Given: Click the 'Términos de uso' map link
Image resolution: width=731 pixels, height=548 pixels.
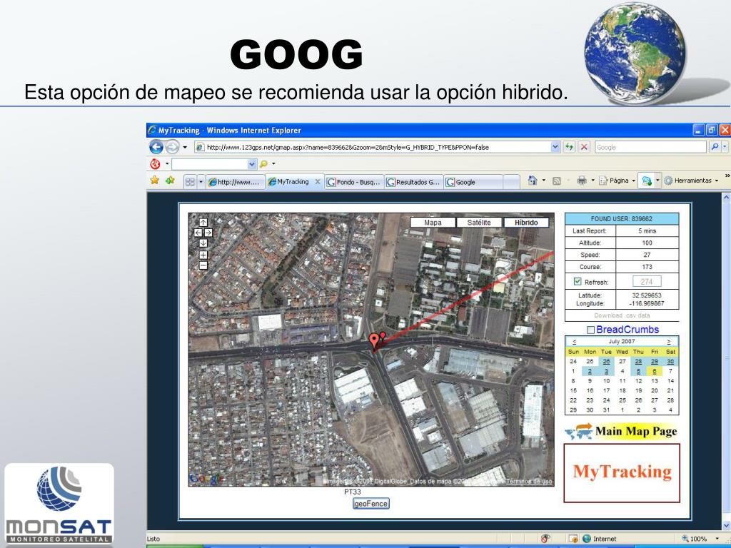Looking at the screenshot, I should pos(529,482).
